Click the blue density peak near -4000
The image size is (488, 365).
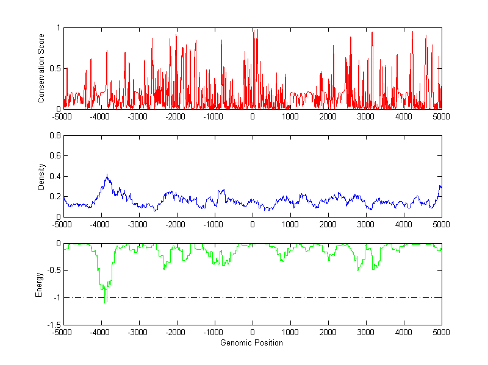tap(107, 176)
